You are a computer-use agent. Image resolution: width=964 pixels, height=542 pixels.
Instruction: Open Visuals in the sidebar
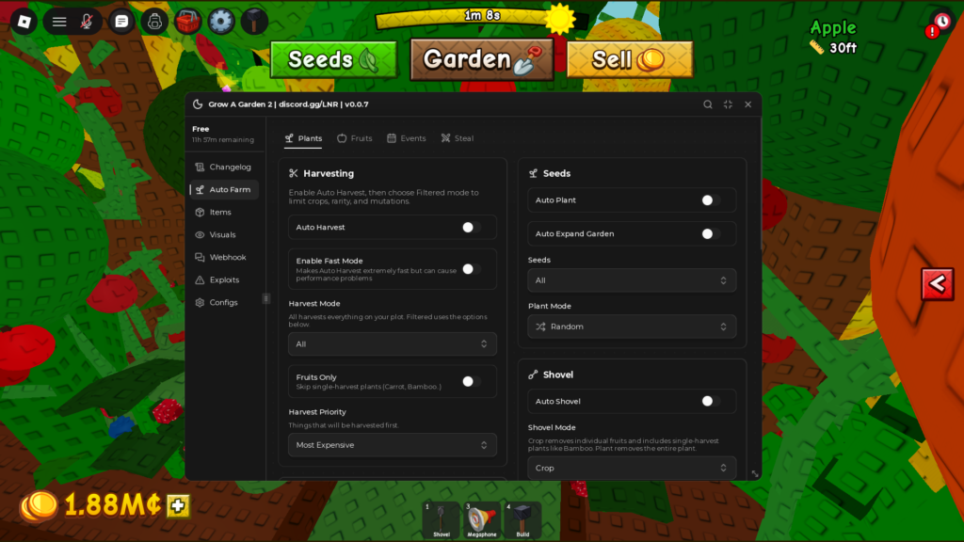(x=224, y=234)
